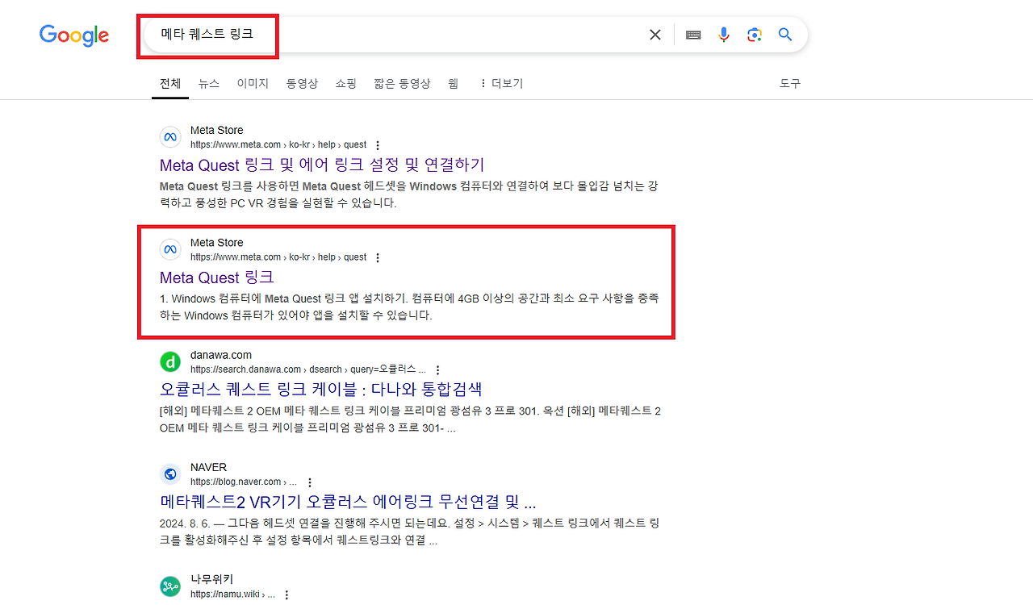This screenshot has width=1033, height=605.
Task: Select the 전체 tab
Action: click(170, 83)
